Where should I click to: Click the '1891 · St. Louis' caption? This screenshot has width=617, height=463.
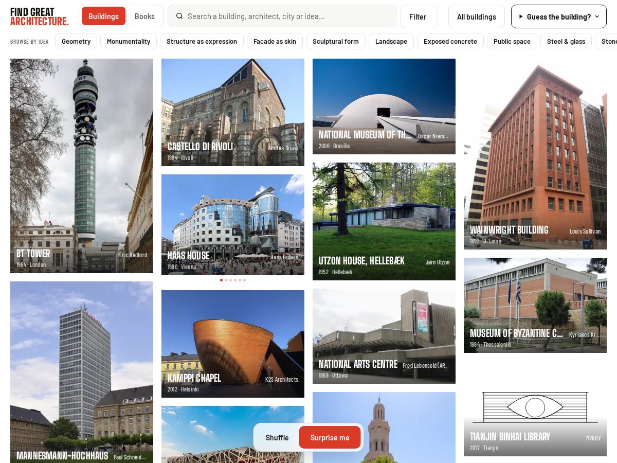coord(485,241)
